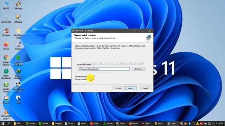
Task: Open Winamp desktop shortcut
Action: [18, 6]
